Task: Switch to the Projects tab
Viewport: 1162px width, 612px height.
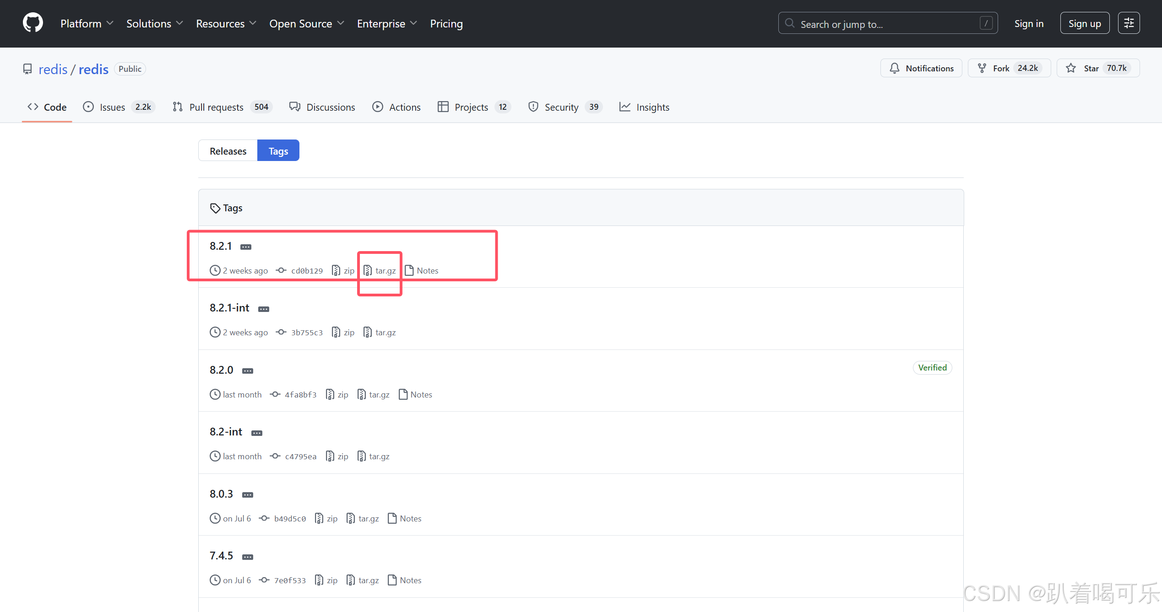Action: [474, 107]
